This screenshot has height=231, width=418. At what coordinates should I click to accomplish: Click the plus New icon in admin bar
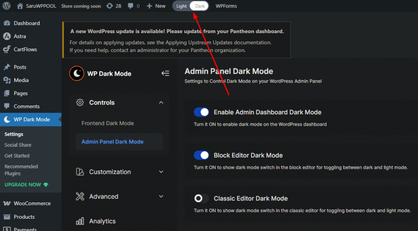tap(149, 6)
